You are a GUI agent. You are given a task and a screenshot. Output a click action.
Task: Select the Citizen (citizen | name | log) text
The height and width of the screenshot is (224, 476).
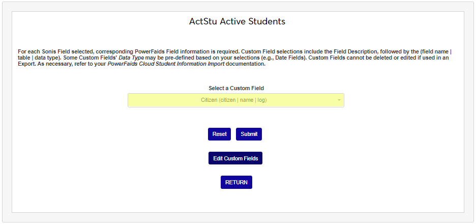pos(234,100)
